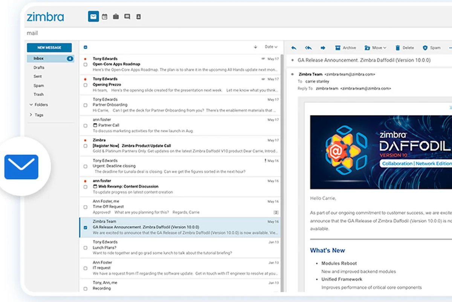Image resolution: width=452 pixels, height=302 pixels.
Task: Click the calendar invite icon on Web Revamp
Action: 95,186
